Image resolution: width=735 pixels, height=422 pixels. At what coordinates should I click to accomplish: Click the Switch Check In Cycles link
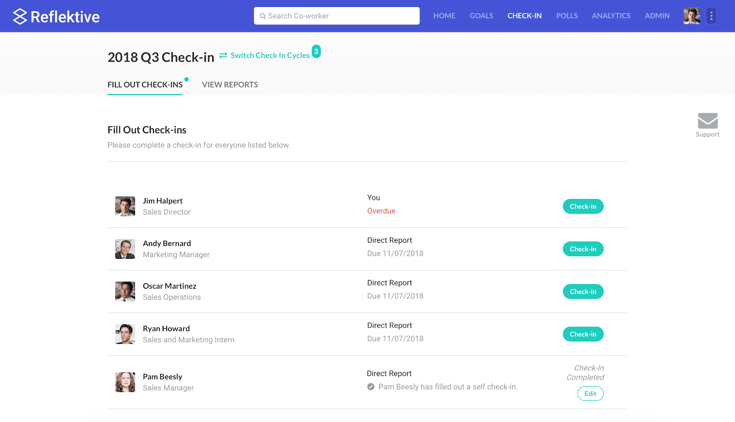(270, 56)
